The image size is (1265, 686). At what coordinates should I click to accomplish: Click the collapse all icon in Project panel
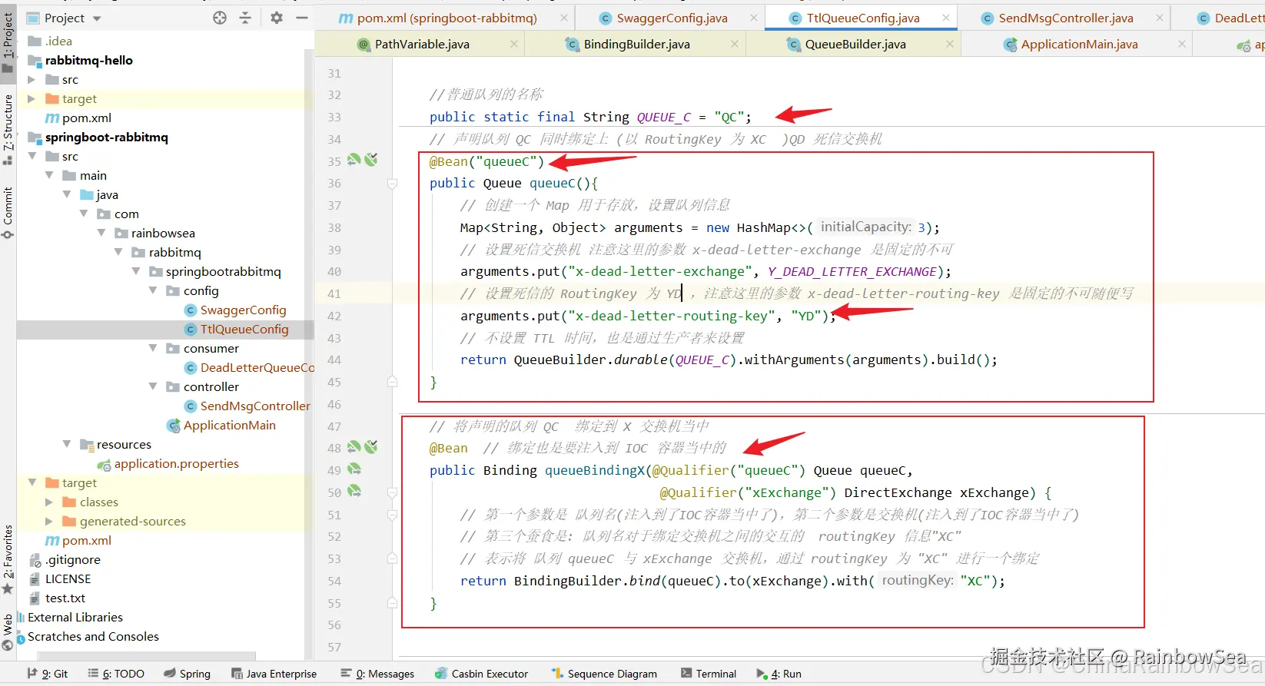(245, 18)
